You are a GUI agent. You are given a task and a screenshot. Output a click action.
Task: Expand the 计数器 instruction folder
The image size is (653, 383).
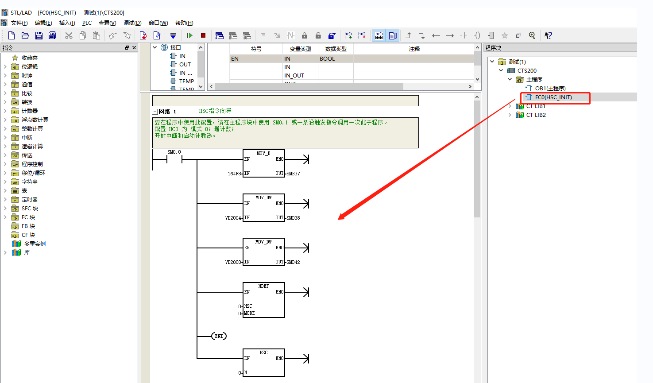5,111
